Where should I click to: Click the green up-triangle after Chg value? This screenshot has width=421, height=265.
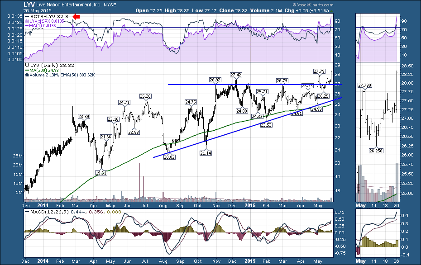click(331, 11)
